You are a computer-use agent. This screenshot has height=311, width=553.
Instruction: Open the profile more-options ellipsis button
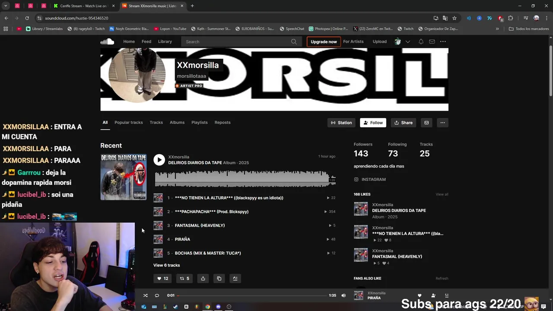442,123
